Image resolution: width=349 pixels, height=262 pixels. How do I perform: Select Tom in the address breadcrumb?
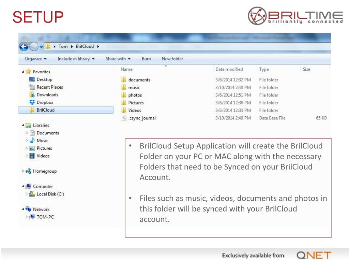coord(63,46)
